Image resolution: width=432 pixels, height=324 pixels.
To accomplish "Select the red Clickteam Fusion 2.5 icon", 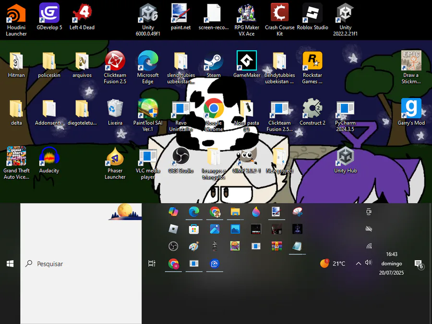I will click(115, 68).
